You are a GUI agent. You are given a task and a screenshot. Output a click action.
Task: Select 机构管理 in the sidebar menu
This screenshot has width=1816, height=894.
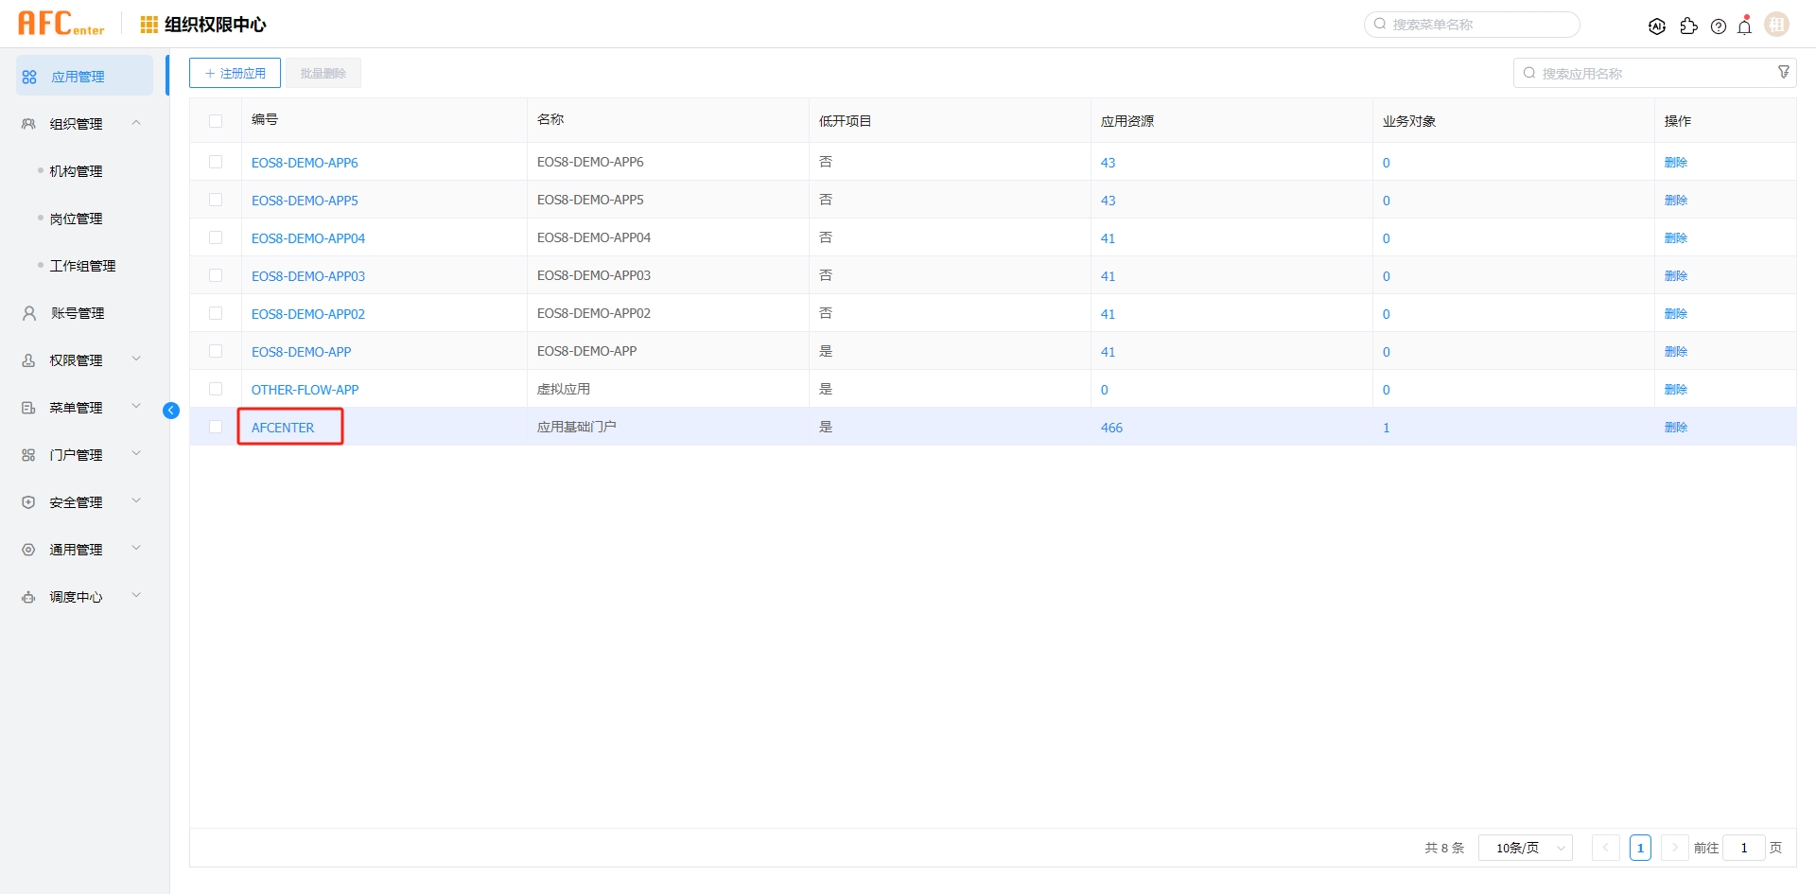[x=78, y=170]
